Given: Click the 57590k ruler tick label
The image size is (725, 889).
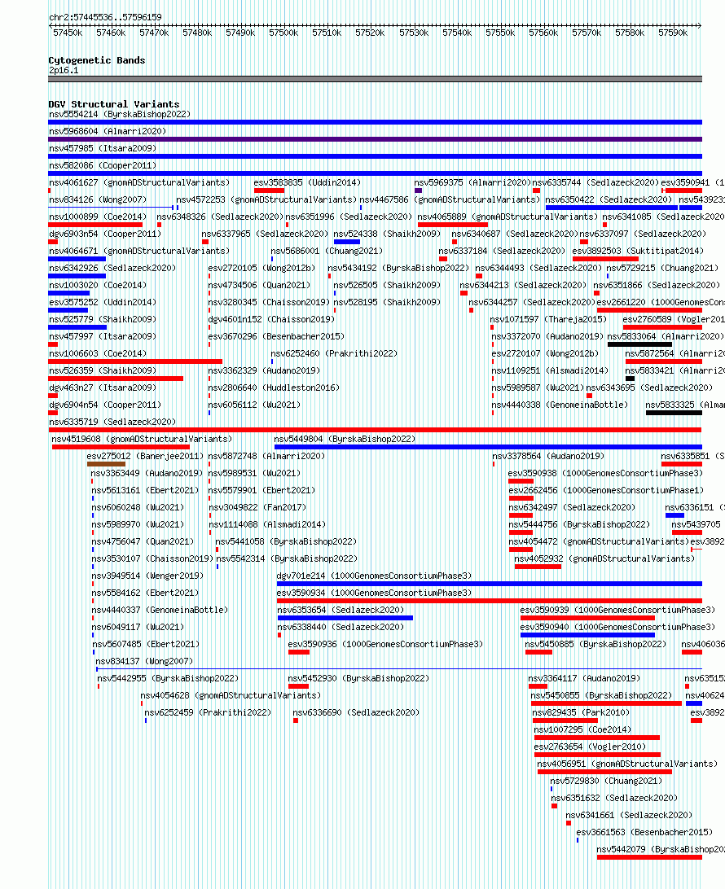Looking at the screenshot, I should 673,33.
